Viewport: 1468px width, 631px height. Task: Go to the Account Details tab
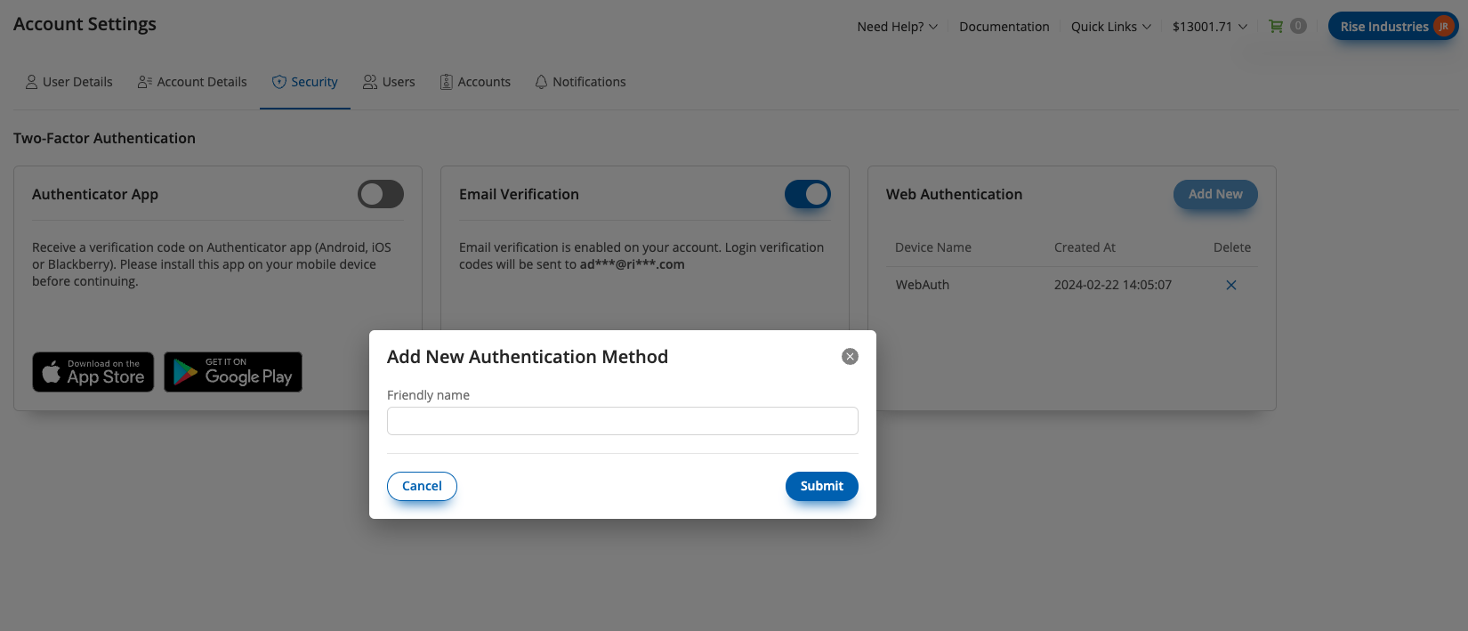coord(192,82)
